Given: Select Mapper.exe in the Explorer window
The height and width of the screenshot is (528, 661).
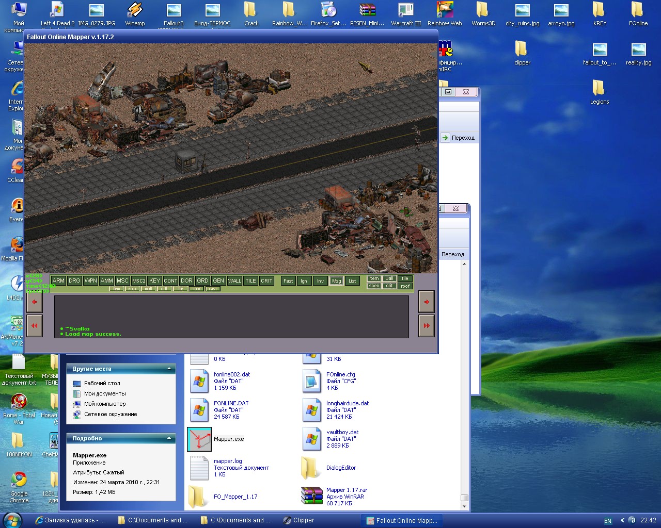Looking at the screenshot, I should point(216,439).
